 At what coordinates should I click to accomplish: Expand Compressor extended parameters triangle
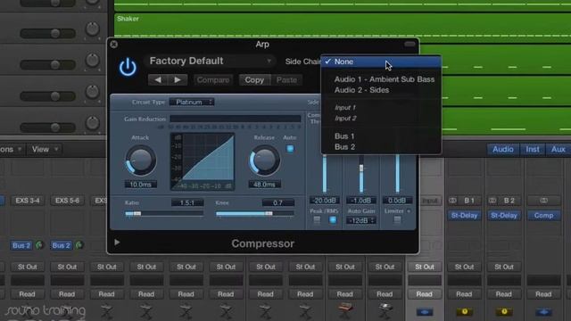pyautogui.click(x=117, y=242)
